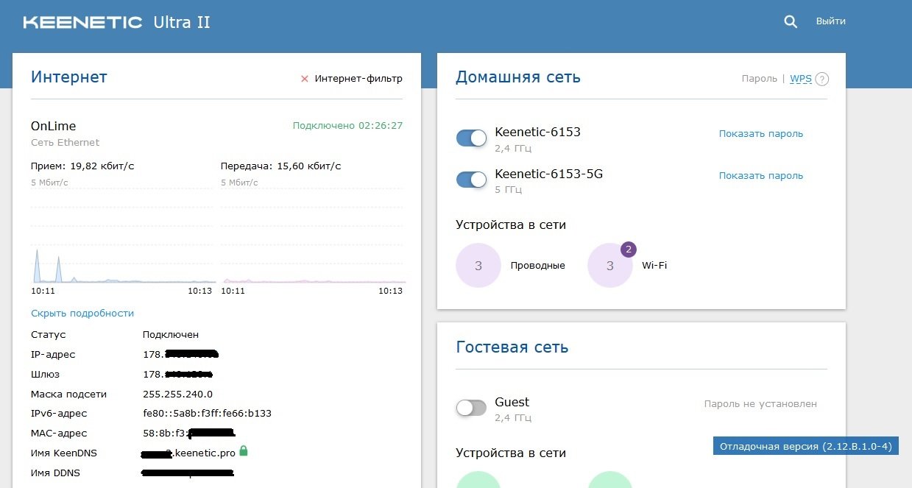Click the green KeenDNS lock icon
912x488 pixels.
tap(244, 450)
